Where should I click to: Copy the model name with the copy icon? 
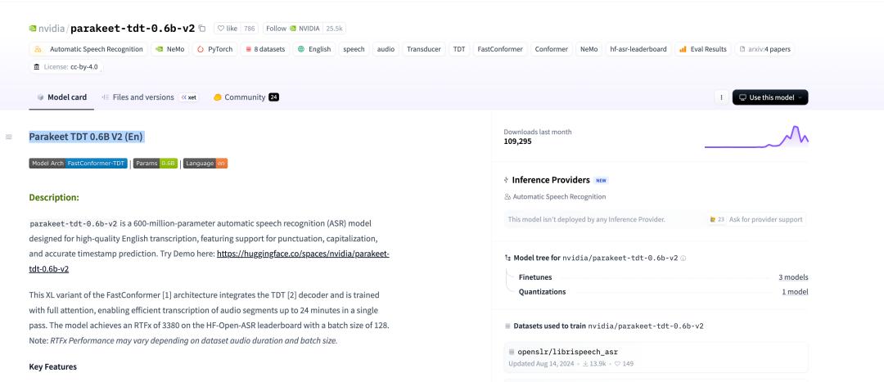[x=202, y=28]
